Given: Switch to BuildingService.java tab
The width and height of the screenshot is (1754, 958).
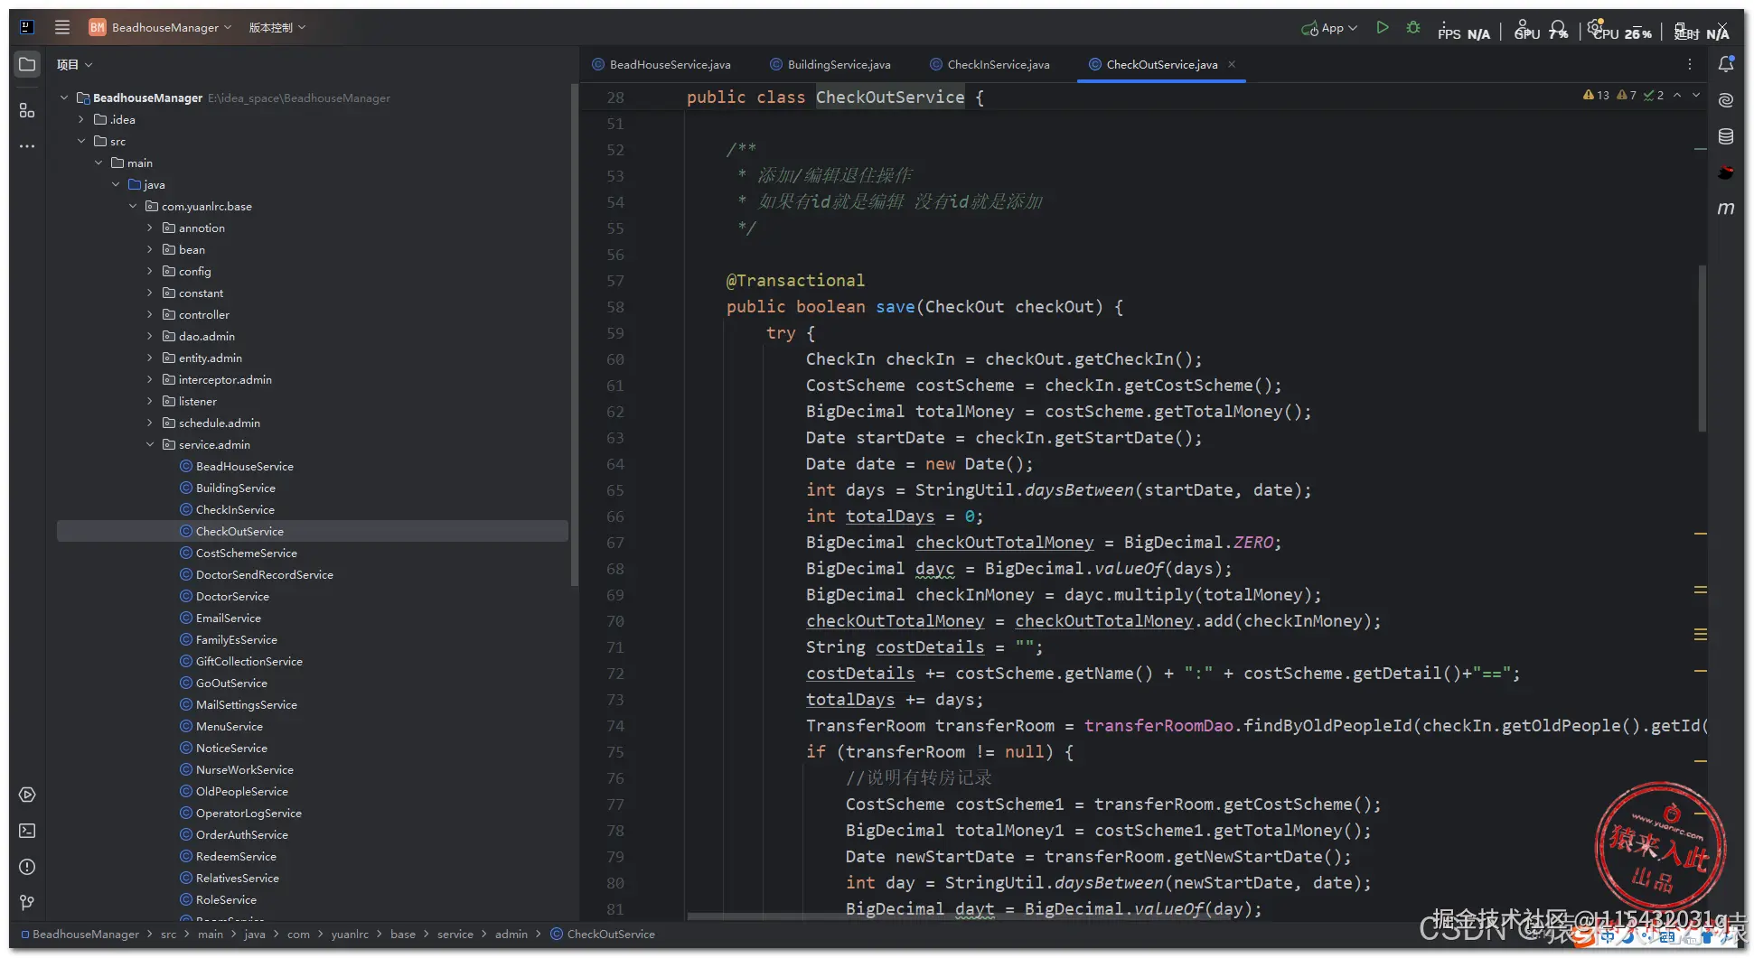Looking at the screenshot, I should click(830, 64).
